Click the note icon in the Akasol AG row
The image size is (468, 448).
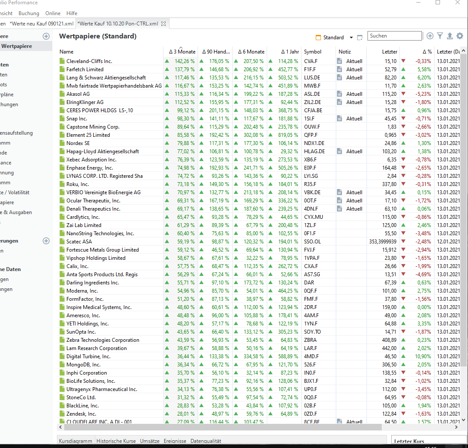click(339, 94)
